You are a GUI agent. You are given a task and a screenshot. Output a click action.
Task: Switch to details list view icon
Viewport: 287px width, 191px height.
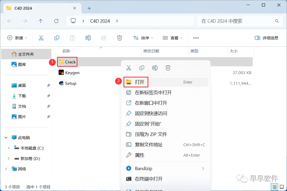pos(275,187)
